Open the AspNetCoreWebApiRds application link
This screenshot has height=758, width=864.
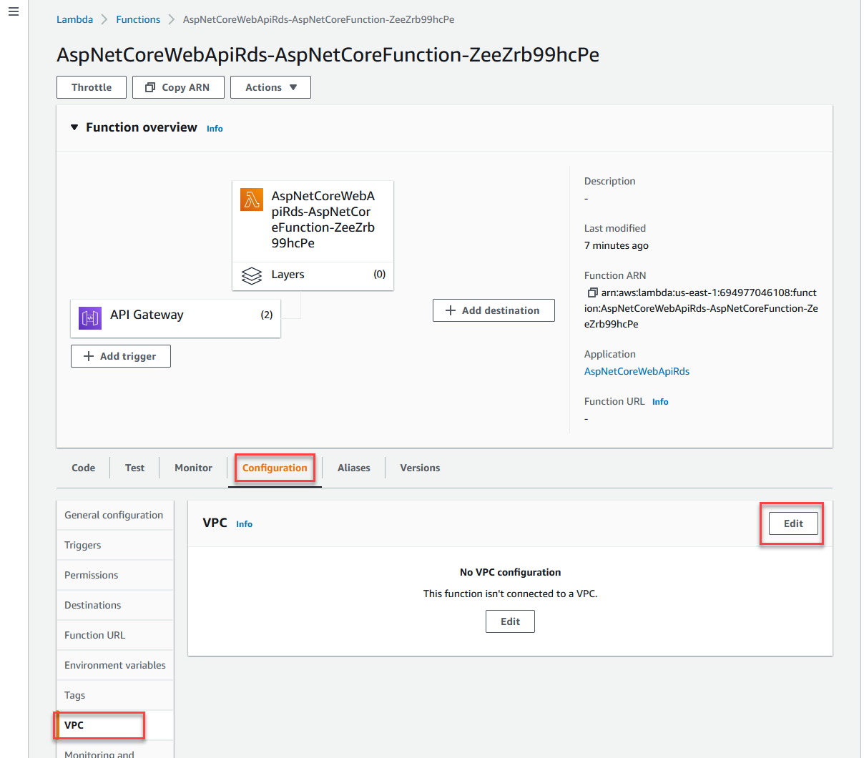point(637,371)
